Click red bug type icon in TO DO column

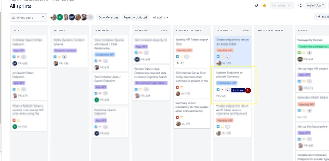tap(14, 120)
